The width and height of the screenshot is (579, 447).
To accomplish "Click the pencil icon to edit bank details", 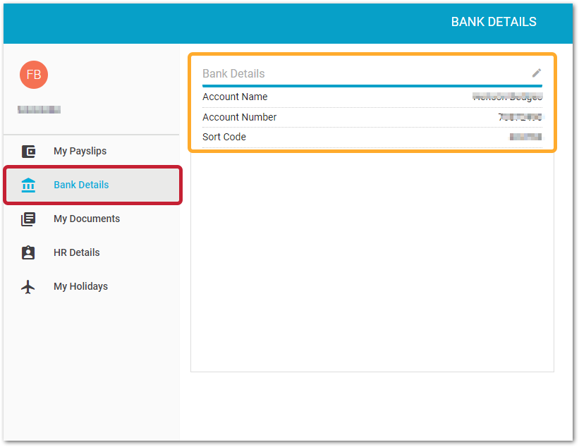I will point(537,73).
